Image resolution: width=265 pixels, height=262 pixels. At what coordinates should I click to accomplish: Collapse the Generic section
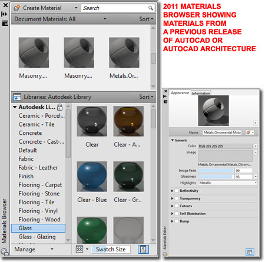[173, 140]
